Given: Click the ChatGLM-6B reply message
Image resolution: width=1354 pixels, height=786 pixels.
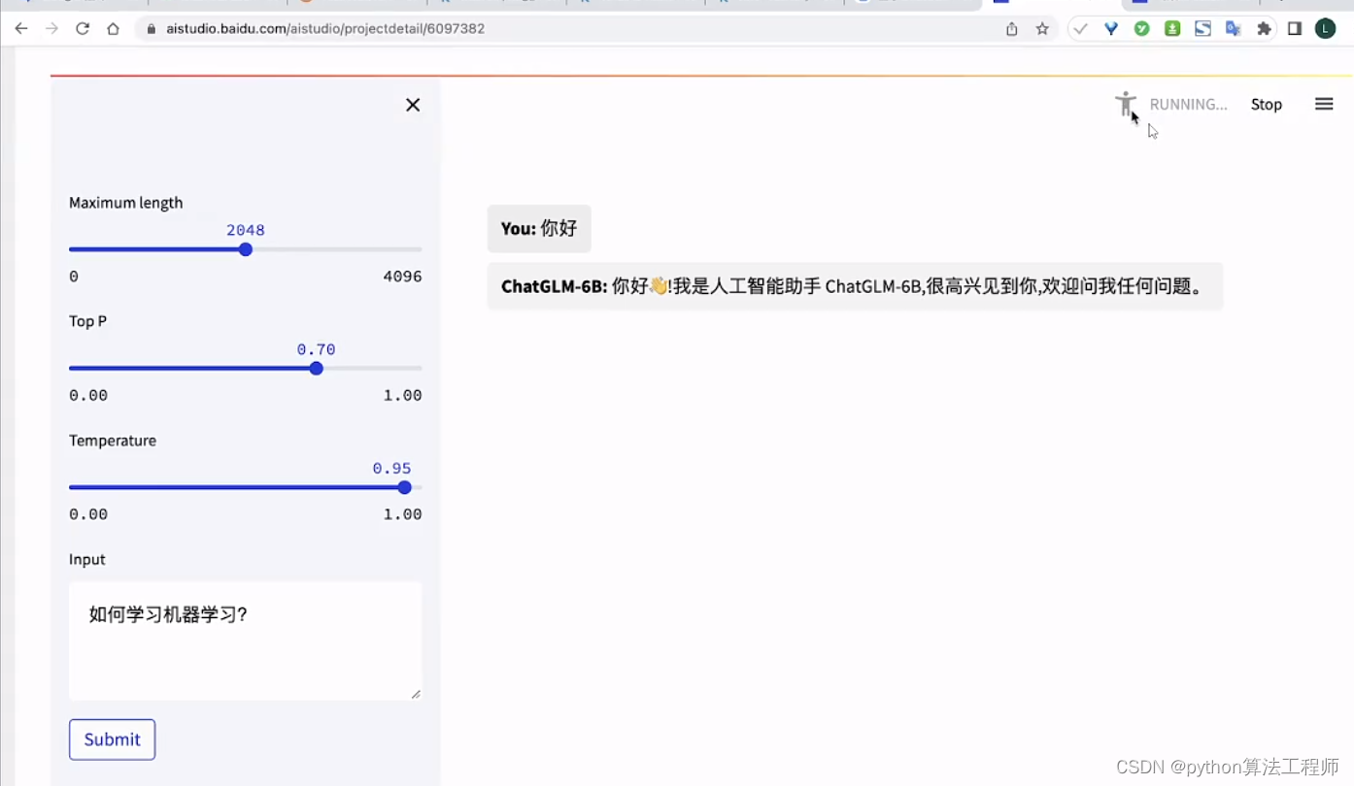Looking at the screenshot, I should 855,286.
